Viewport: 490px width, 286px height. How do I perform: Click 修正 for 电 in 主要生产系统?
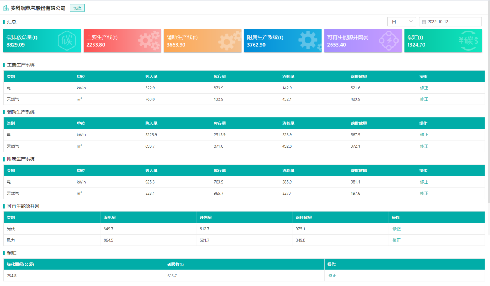[x=424, y=88]
